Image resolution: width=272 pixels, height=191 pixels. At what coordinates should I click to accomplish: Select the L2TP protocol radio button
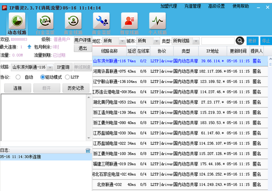click(x=67, y=77)
